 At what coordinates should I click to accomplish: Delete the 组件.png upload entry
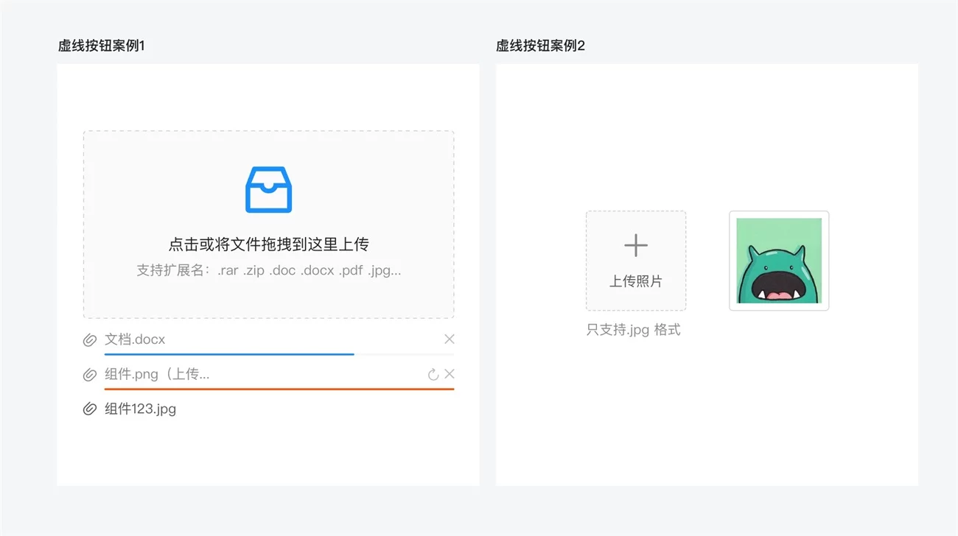450,375
